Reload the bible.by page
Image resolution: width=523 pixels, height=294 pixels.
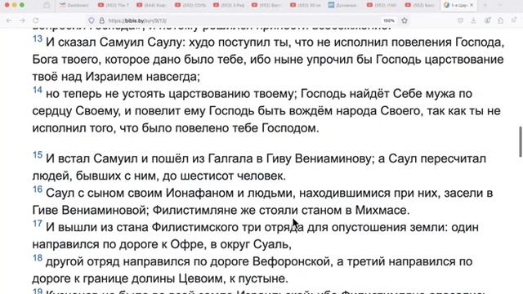click(36, 20)
